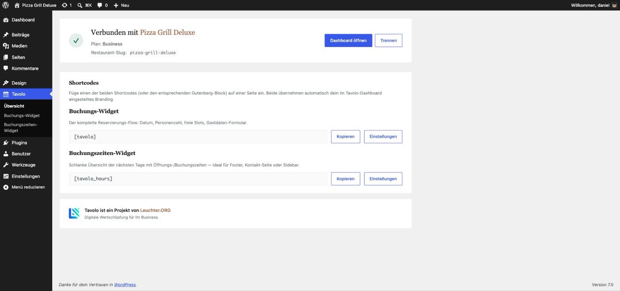This screenshot has width=620, height=291.
Task: Open the Plugins menu item
Action: (x=26, y=143)
